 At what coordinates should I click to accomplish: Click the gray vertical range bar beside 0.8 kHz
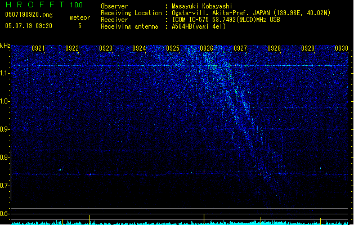pyautogui.click(x=11, y=174)
